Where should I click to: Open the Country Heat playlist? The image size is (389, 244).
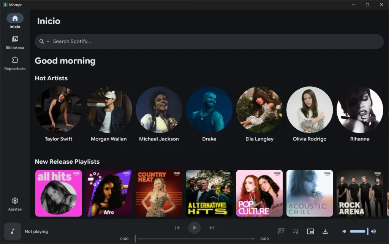point(159,193)
